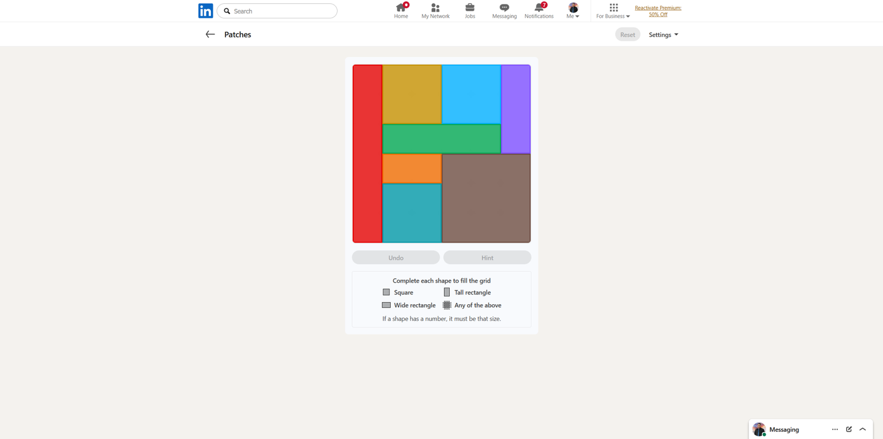Viewport: 883px width, 439px height.
Task: Select the brown square patch
Action: pyautogui.click(x=486, y=198)
